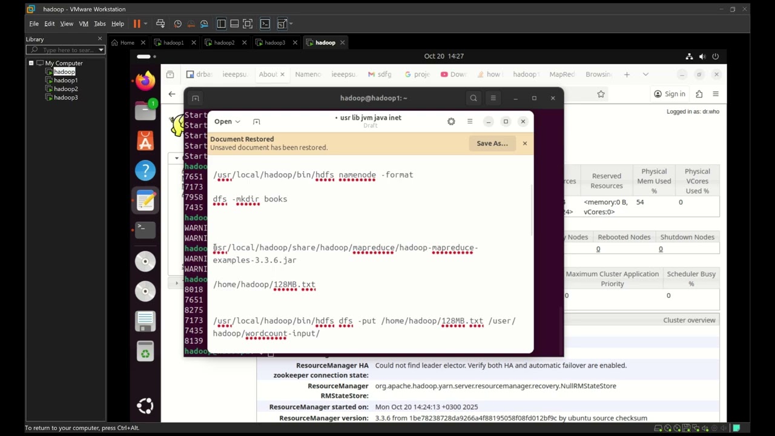Open the Firefox extensions puzzle icon
This screenshot has height=436, width=775.
[699, 94]
